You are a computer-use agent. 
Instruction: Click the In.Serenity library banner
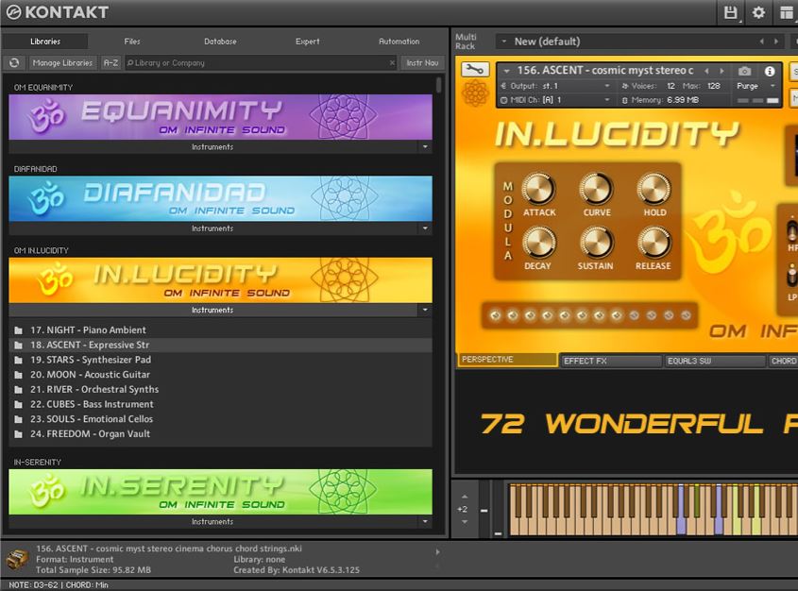(220, 491)
